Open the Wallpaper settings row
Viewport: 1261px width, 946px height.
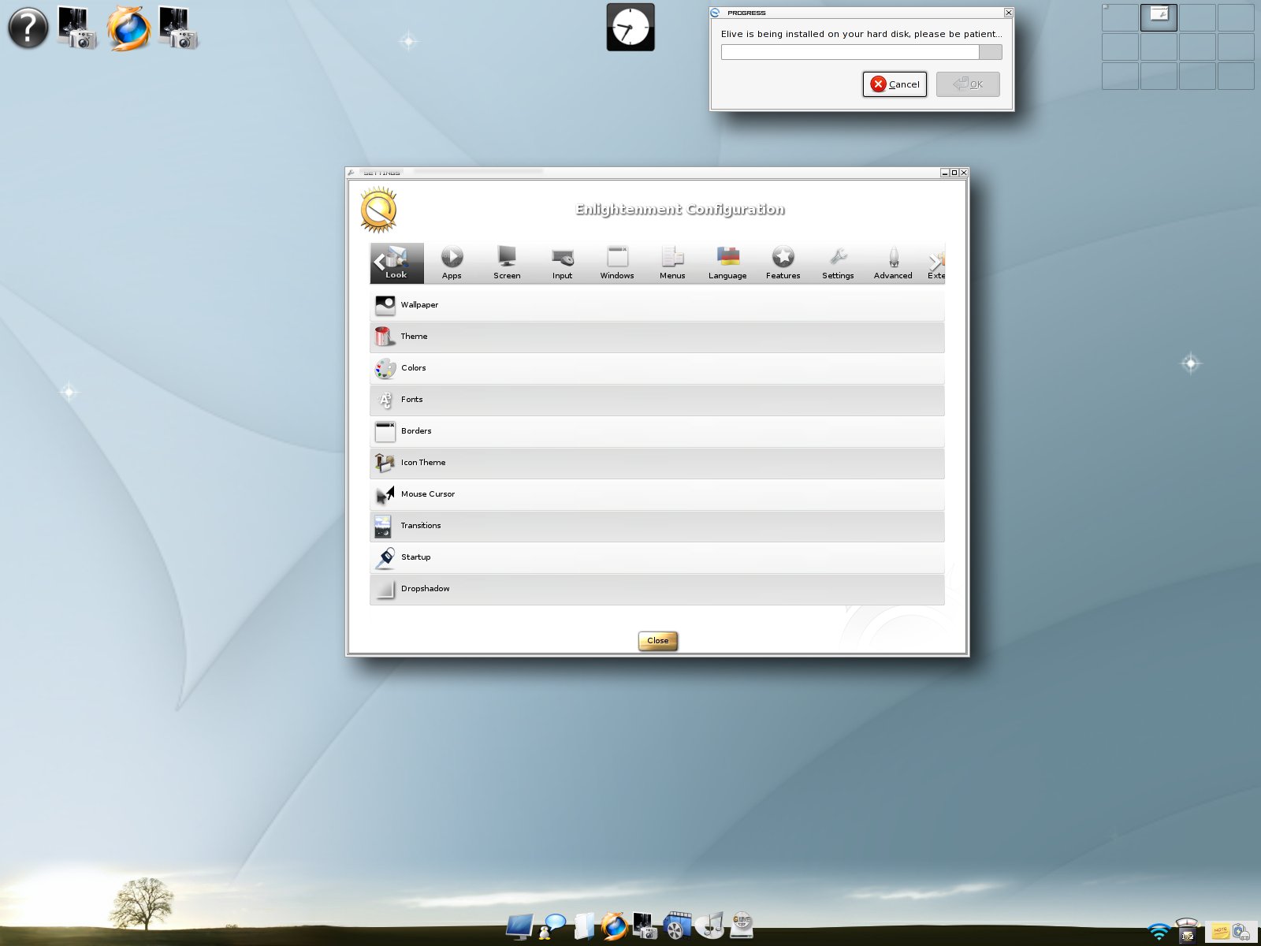(x=657, y=305)
